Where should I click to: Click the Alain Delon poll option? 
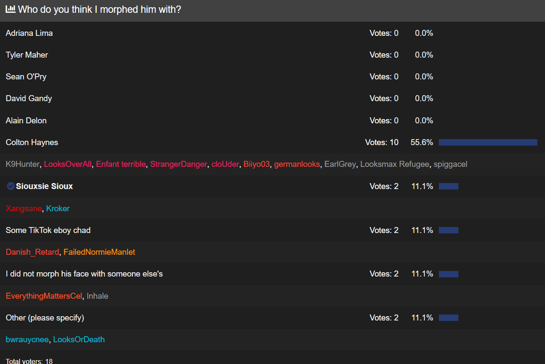click(x=26, y=120)
